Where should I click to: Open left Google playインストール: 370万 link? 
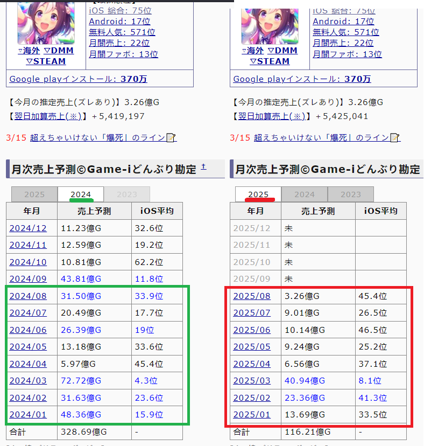click(79, 79)
